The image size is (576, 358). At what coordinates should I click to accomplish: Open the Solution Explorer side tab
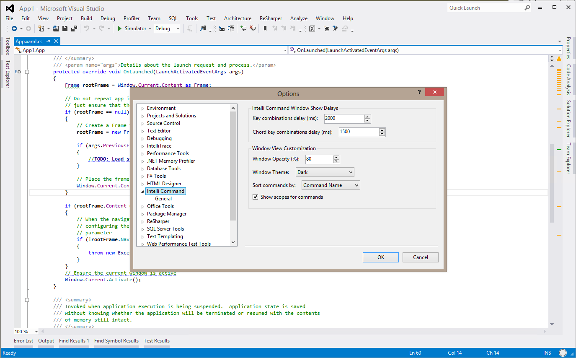click(568, 119)
